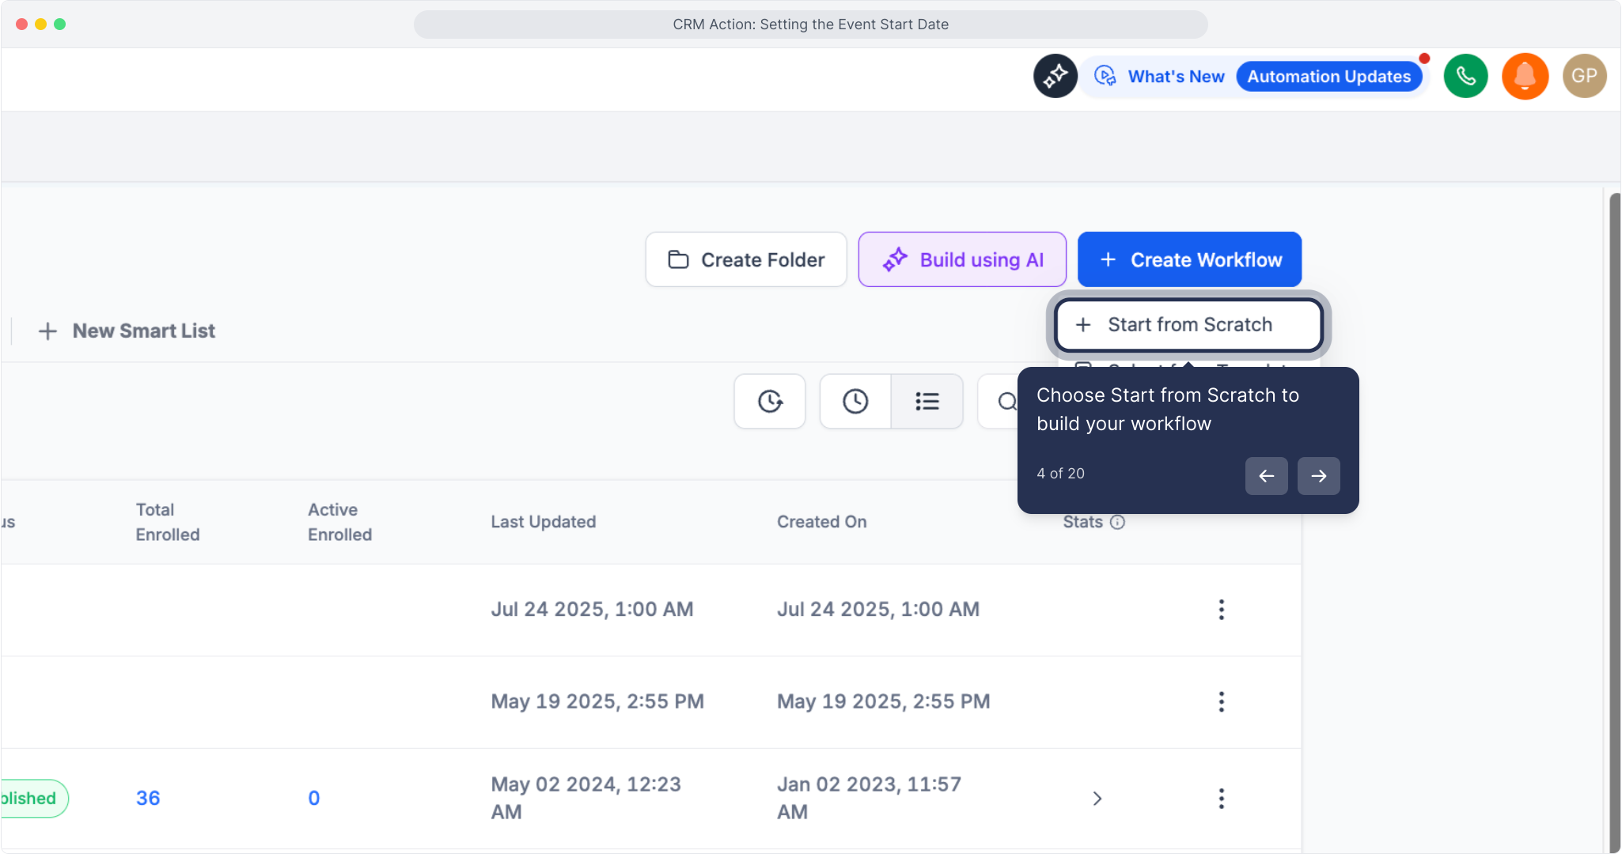The image size is (1622, 854).
Task: Switch to list view icon
Action: (927, 402)
